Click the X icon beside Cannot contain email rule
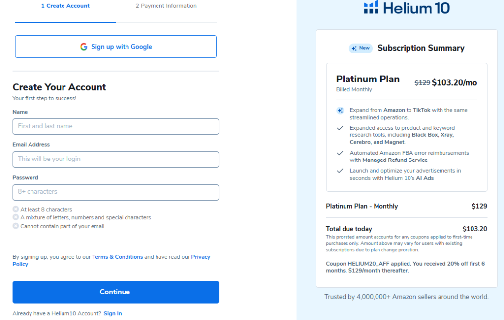The image size is (504, 320). 16,226
